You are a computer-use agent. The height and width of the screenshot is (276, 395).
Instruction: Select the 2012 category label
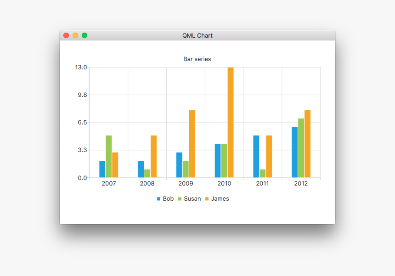(301, 183)
